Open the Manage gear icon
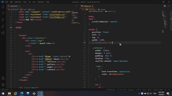Screen dimensions: 172x96 [x=3, y=85]
